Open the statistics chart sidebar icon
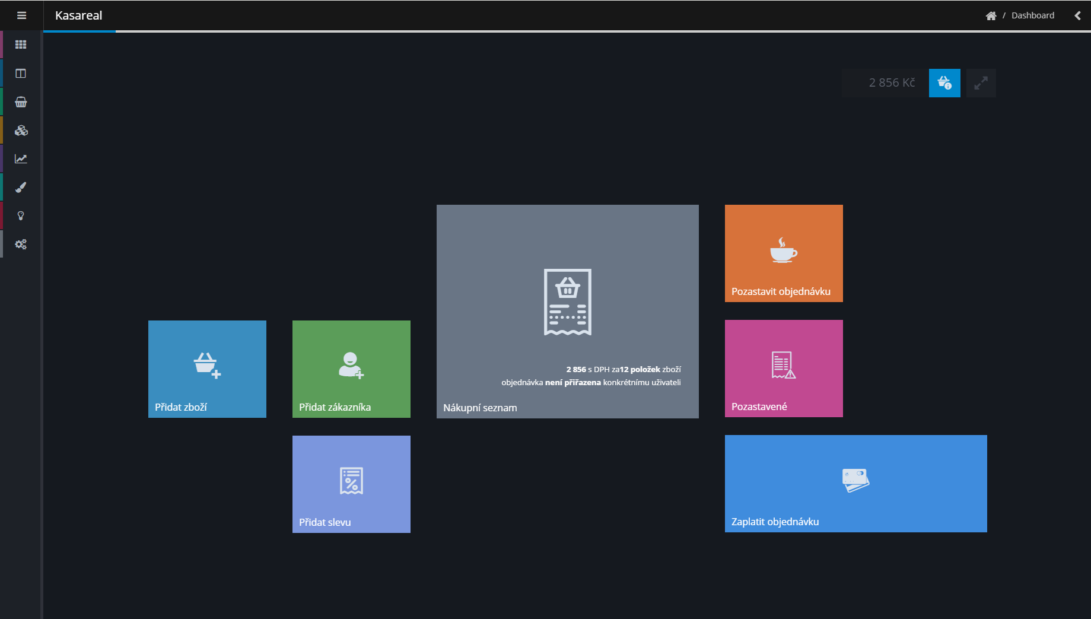The image size is (1091, 619). click(x=21, y=159)
